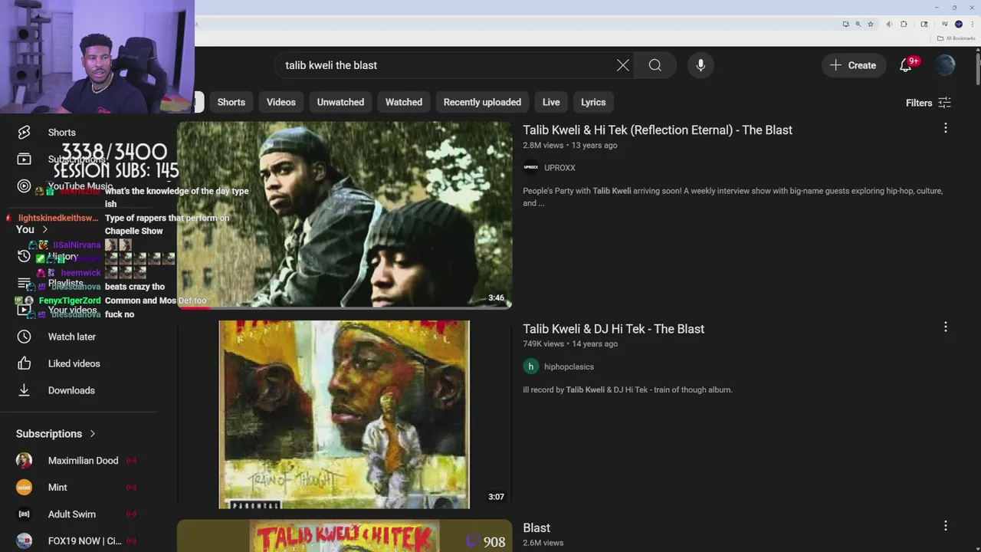Viewport: 981px width, 552px height.
Task: Open the Chrome side panel search icon
Action: pos(924,24)
